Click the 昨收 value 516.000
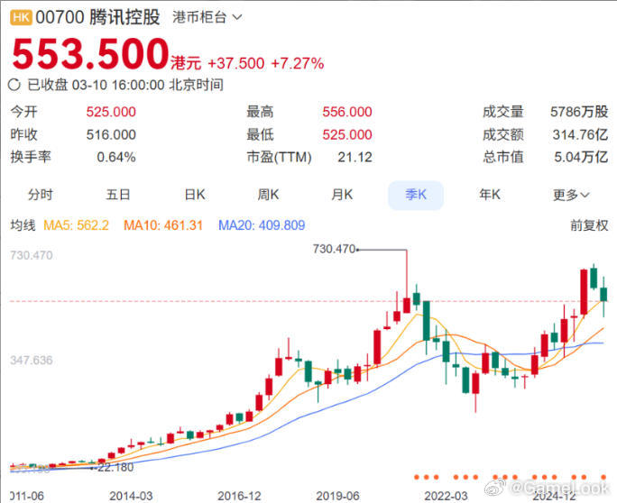 111,135
